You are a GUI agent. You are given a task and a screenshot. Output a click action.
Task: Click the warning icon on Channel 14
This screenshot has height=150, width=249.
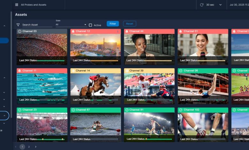(73, 71)
